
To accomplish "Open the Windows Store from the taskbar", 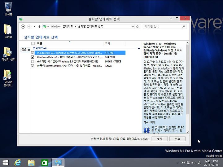I will click(44, 163).
